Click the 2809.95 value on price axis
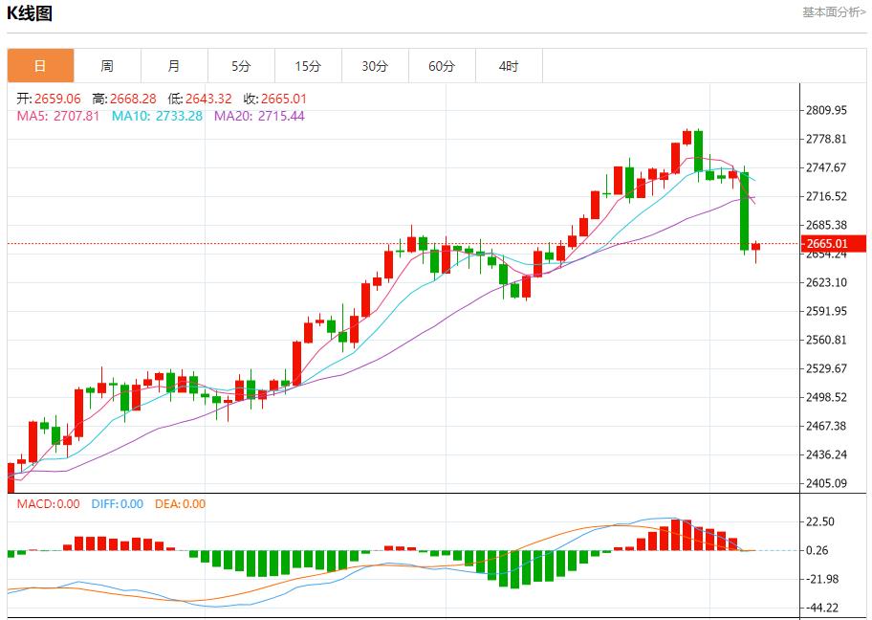 (x=828, y=109)
